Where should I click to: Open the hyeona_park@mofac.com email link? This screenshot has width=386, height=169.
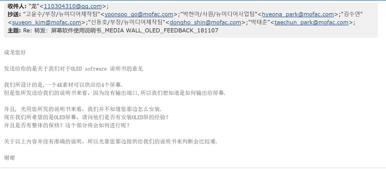click(298, 14)
